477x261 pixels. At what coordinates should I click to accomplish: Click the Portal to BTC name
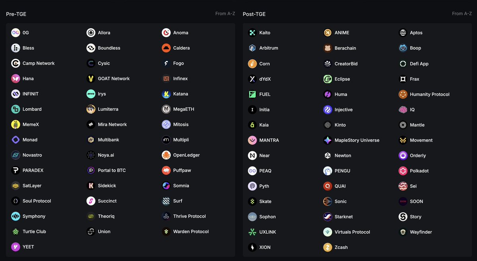112,170
